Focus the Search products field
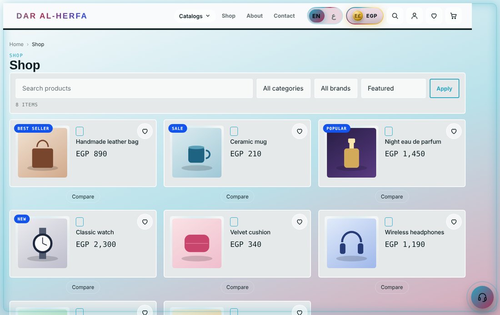500x315 pixels. pyautogui.click(x=134, y=88)
